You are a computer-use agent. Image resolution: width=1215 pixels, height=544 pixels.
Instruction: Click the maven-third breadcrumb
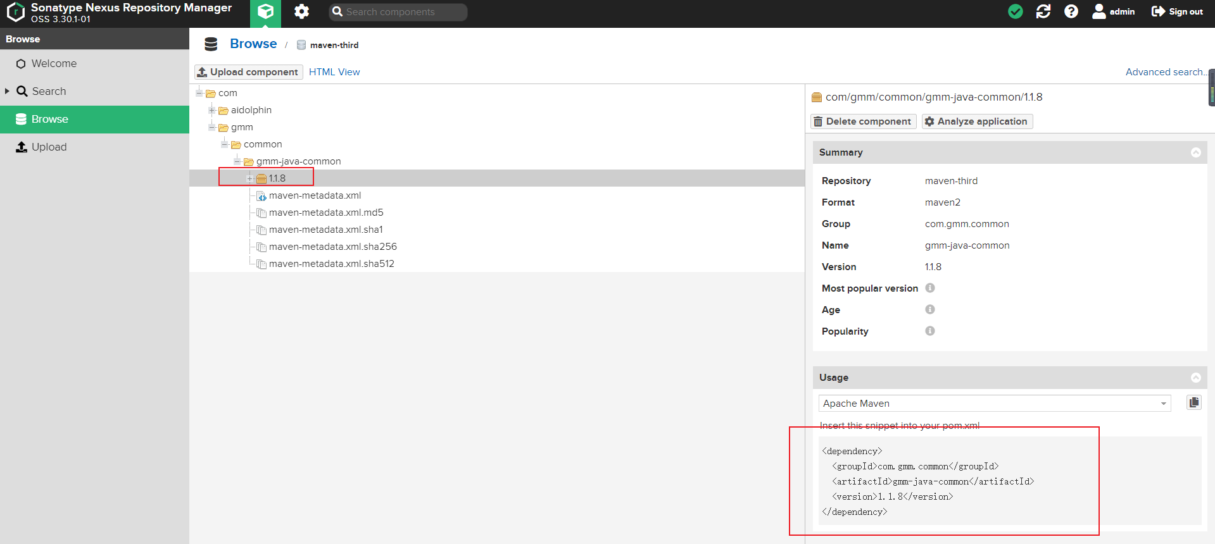tap(334, 45)
